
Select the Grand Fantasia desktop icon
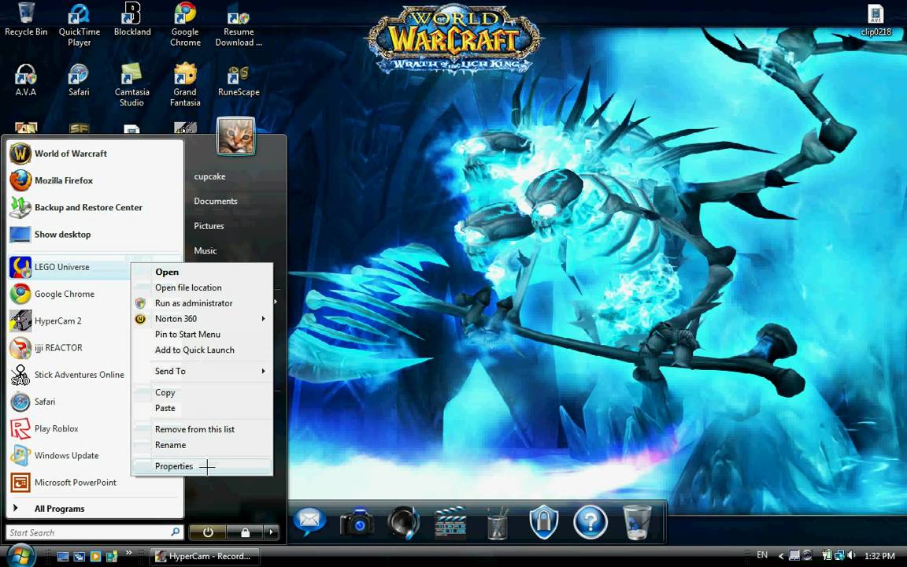click(x=185, y=85)
